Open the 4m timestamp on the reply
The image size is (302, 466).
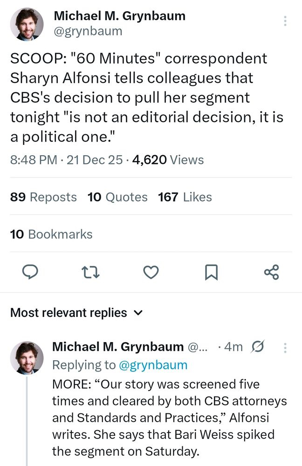coord(233,347)
